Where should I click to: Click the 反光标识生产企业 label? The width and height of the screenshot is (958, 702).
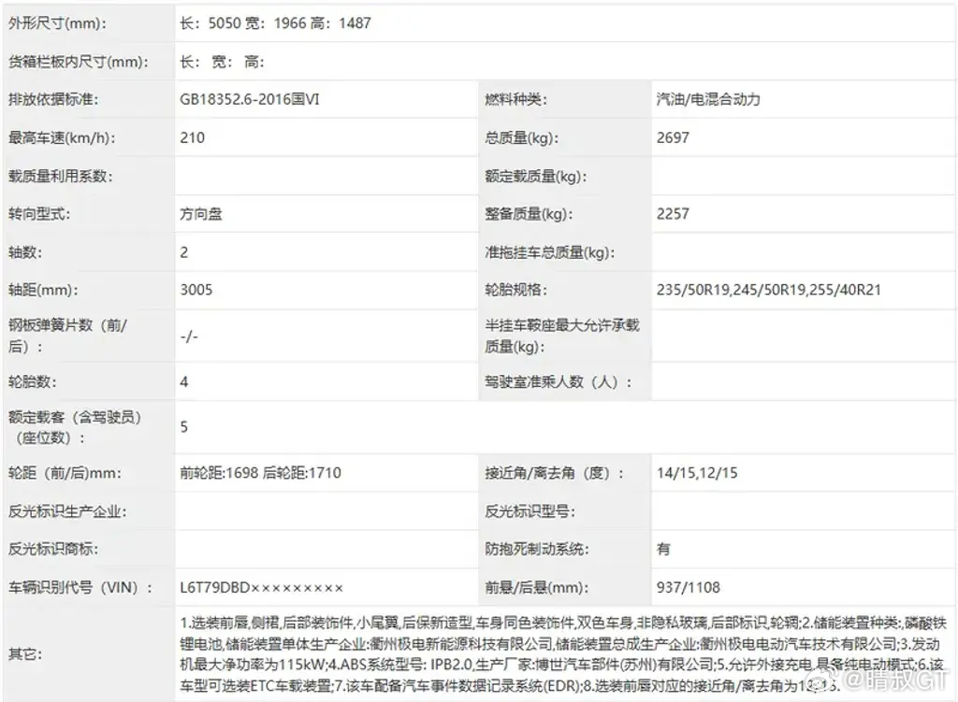[67, 511]
